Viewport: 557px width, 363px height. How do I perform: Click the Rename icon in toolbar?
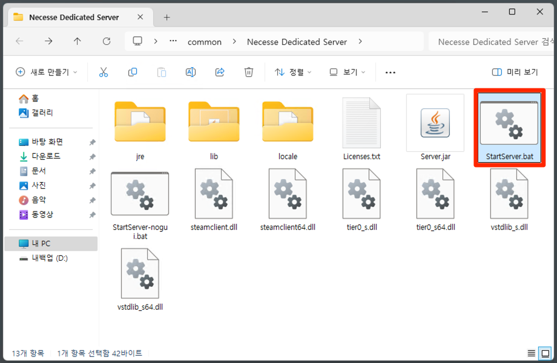191,72
